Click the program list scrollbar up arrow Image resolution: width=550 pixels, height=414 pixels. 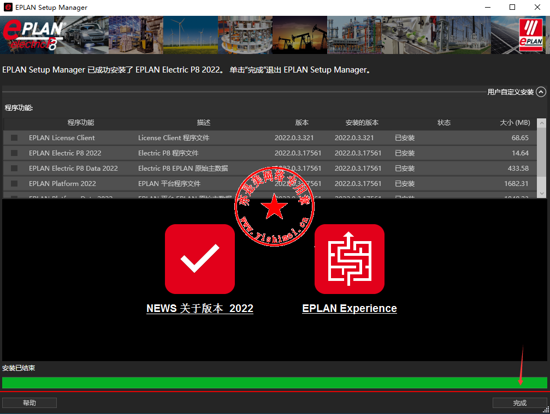pos(542,123)
